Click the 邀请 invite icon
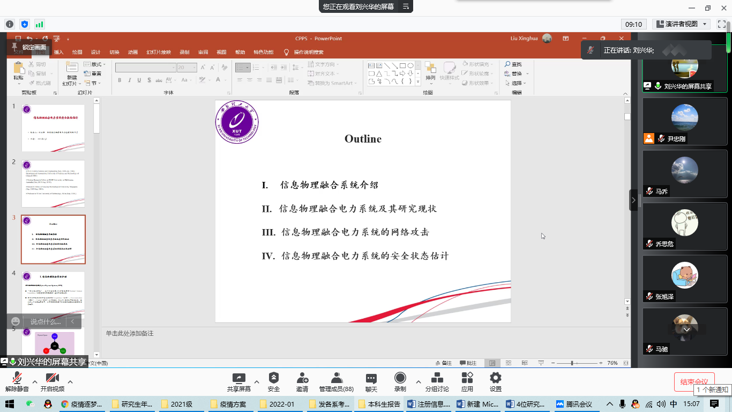Viewport: 732px width, 412px height. [x=302, y=381]
